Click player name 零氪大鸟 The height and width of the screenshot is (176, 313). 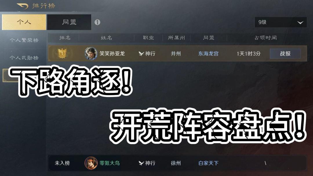(x=110, y=163)
